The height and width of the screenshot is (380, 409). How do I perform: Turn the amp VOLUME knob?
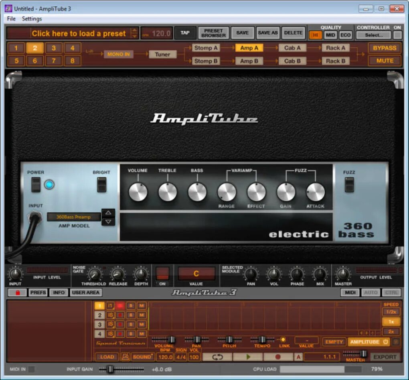tap(138, 192)
